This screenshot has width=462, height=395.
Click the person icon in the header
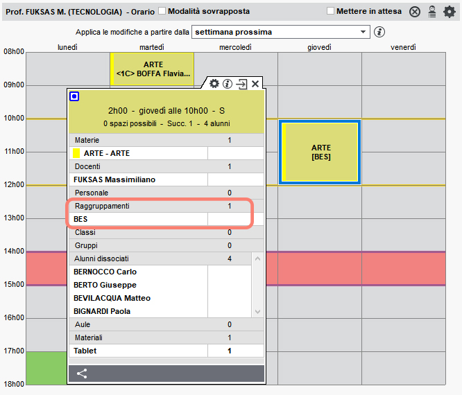[432, 12]
